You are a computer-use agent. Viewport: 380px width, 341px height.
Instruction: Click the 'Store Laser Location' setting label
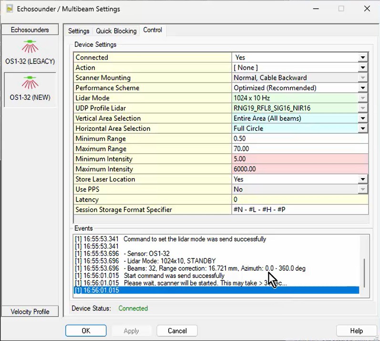point(105,180)
